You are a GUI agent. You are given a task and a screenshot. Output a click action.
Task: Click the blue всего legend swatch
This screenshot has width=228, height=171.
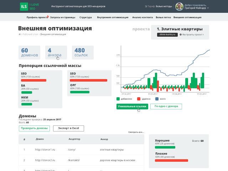[157, 99]
